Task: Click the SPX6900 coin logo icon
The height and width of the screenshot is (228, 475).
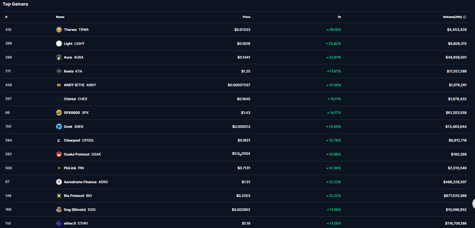Action: point(59,113)
